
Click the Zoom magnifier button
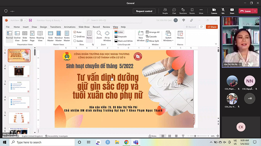tap(99, 35)
